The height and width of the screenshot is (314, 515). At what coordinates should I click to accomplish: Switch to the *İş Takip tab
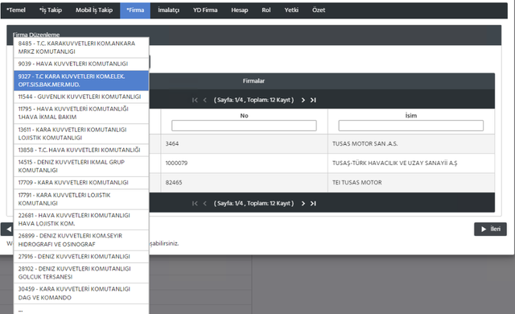click(x=51, y=10)
